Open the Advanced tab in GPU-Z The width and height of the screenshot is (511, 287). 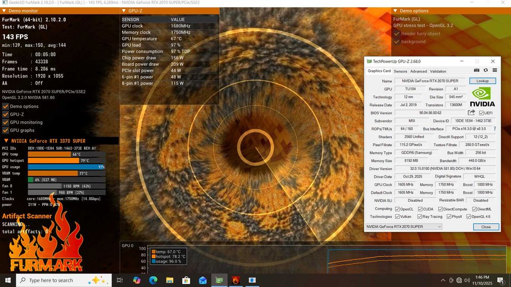418,71
